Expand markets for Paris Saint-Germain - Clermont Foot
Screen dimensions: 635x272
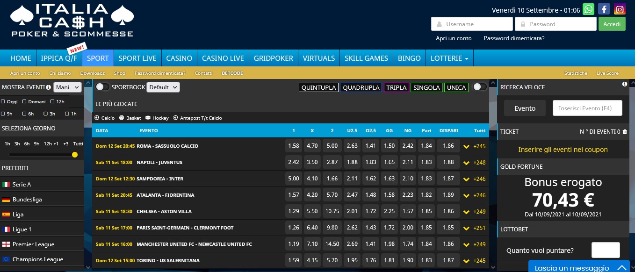[x=466, y=228]
